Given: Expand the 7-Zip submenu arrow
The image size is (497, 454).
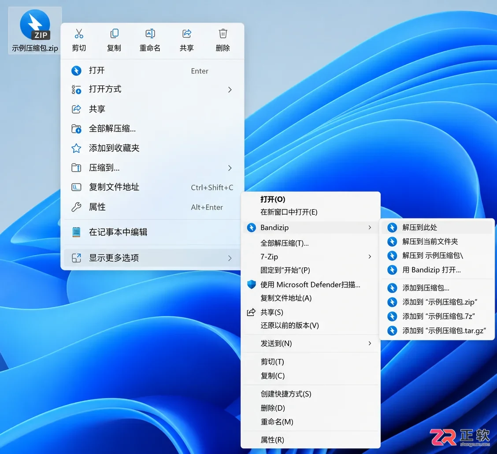Looking at the screenshot, I should 370,257.
